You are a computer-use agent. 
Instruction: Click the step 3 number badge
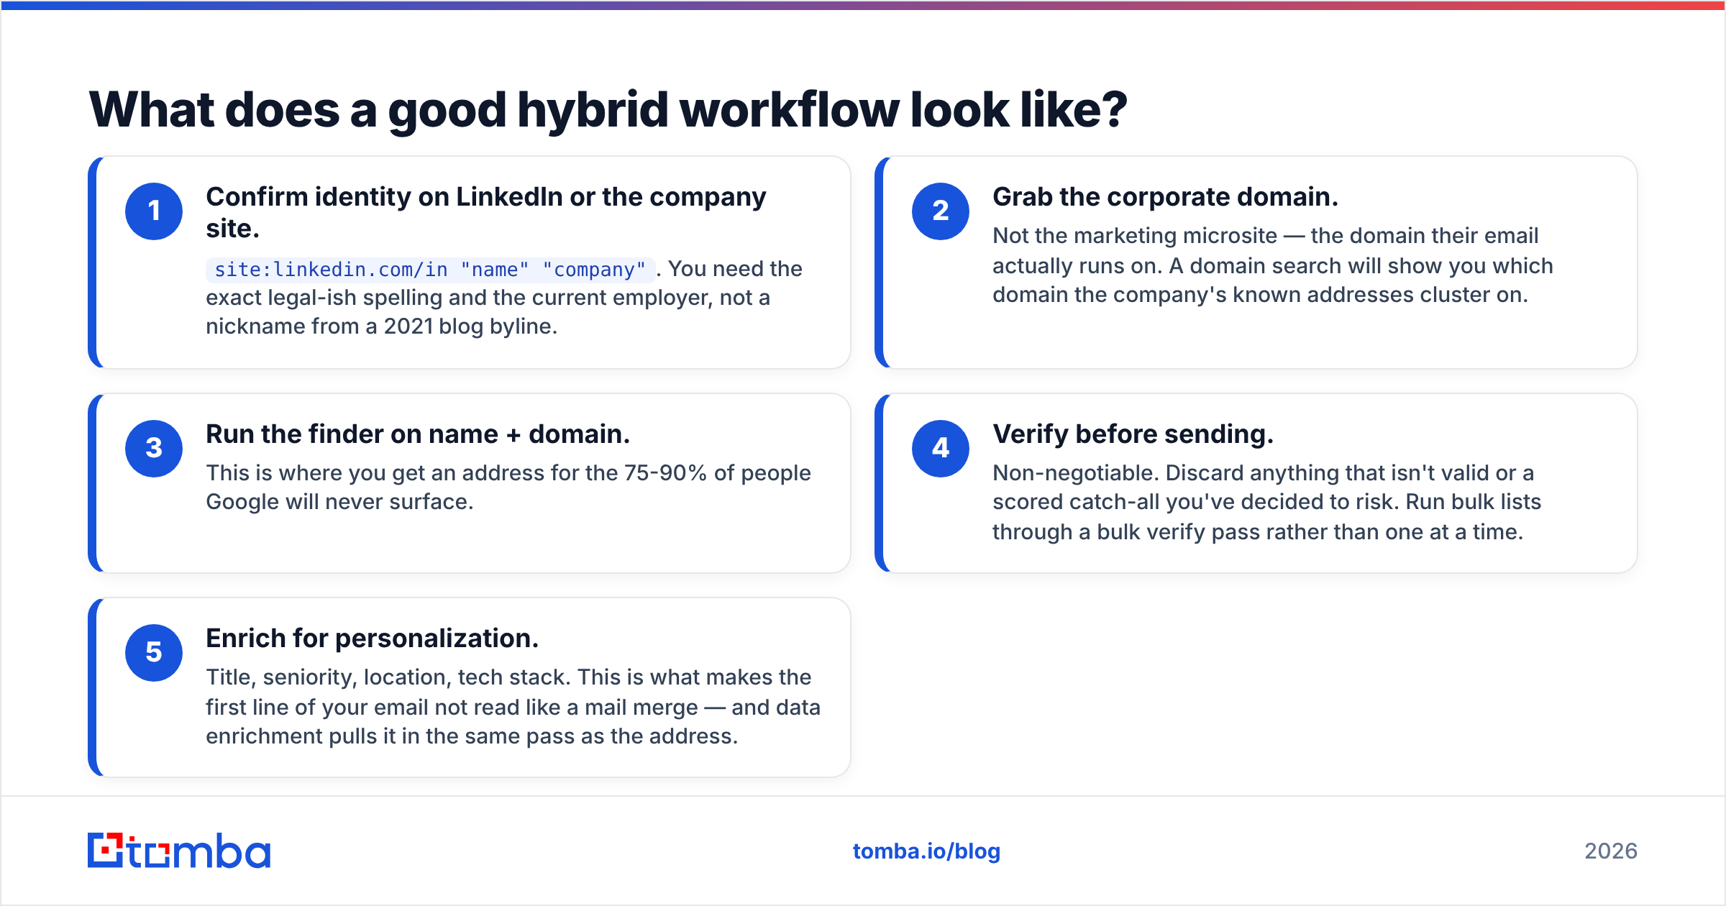pyautogui.click(x=154, y=448)
